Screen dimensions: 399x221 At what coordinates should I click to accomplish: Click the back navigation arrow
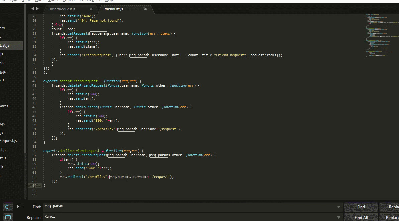coord(32,8)
